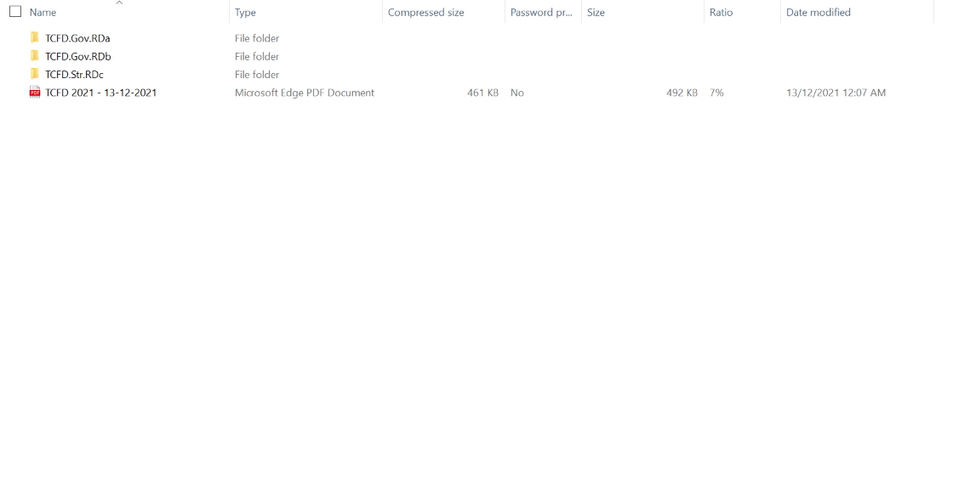Click File folder type in TCFD.Gov.RDb row
Image resolution: width=953 pixels, height=485 pixels.
257,56
